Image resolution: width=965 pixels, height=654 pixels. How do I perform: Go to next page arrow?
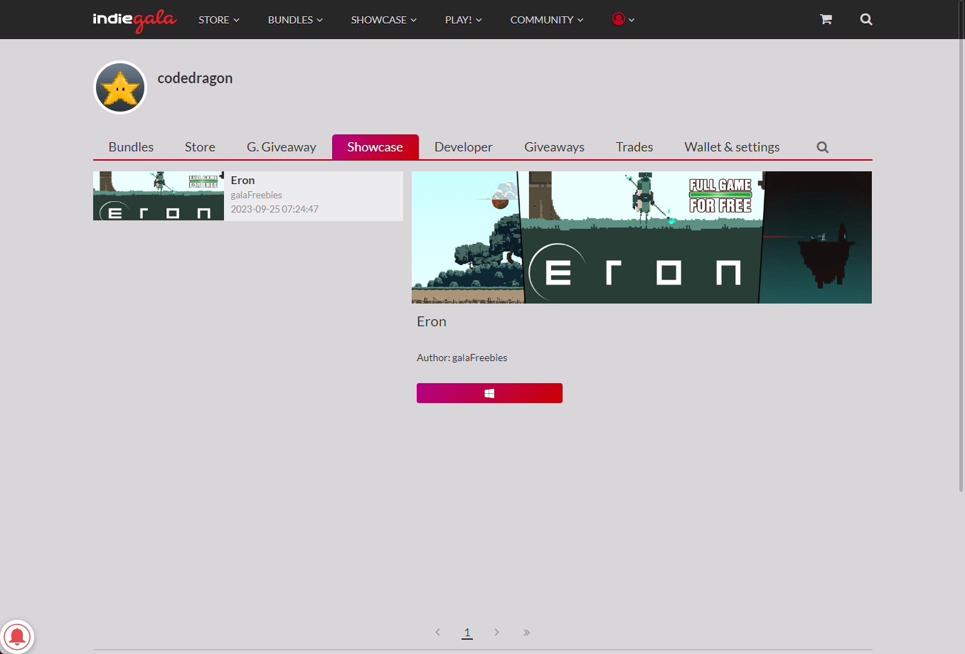(x=496, y=632)
